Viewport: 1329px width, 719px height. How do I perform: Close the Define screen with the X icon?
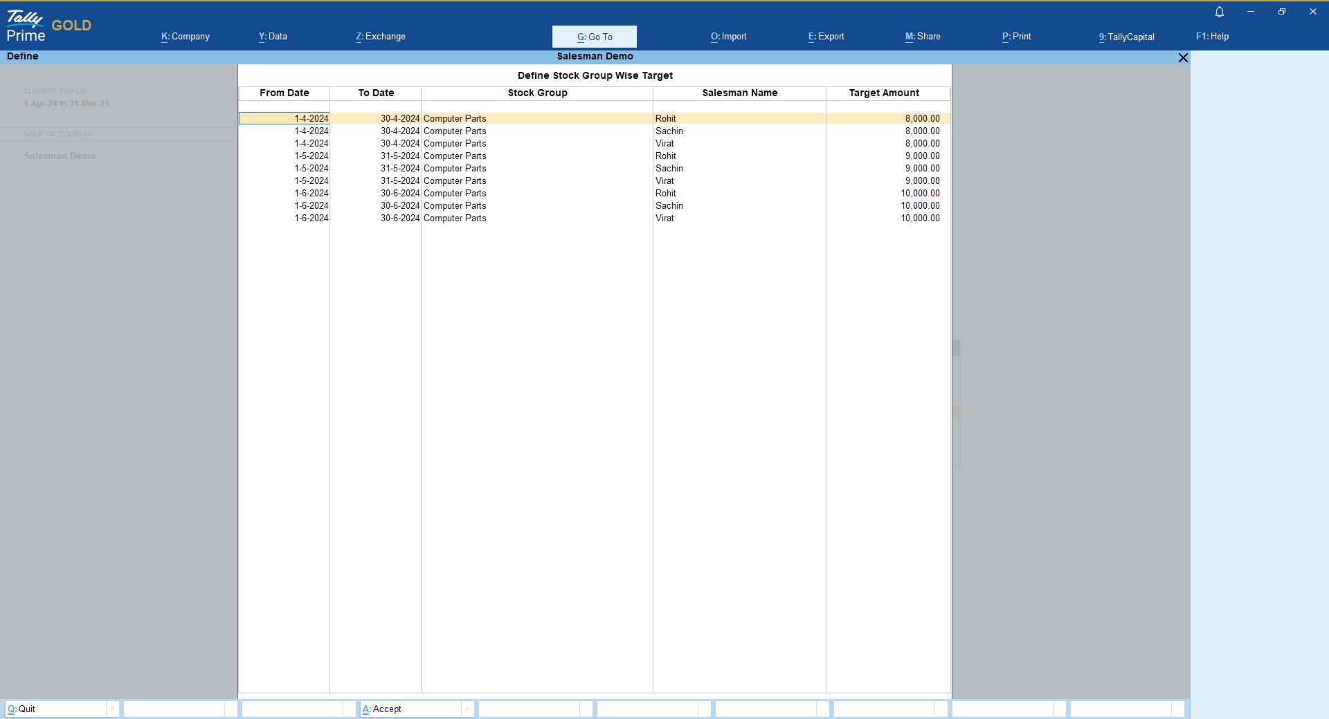(x=1183, y=57)
